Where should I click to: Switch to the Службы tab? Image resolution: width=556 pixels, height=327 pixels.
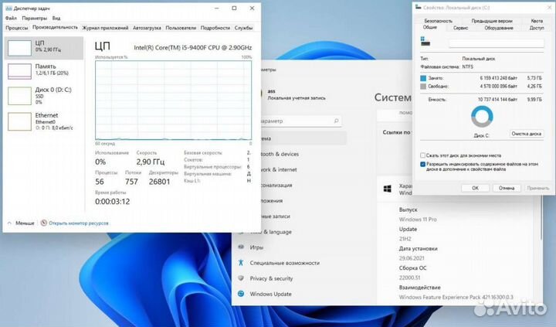tap(243, 28)
